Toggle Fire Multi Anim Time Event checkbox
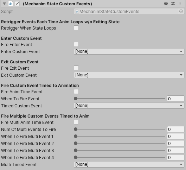The width and height of the screenshot is (186, 170). coord(76,122)
